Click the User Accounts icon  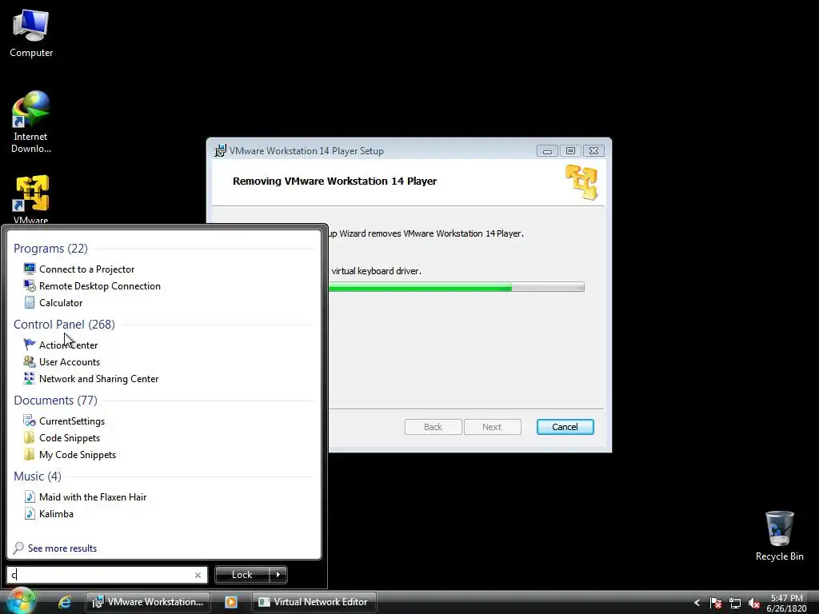pos(30,361)
